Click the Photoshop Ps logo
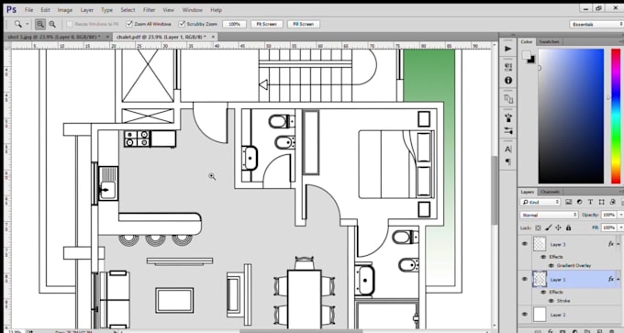The image size is (624, 333). 12,9
